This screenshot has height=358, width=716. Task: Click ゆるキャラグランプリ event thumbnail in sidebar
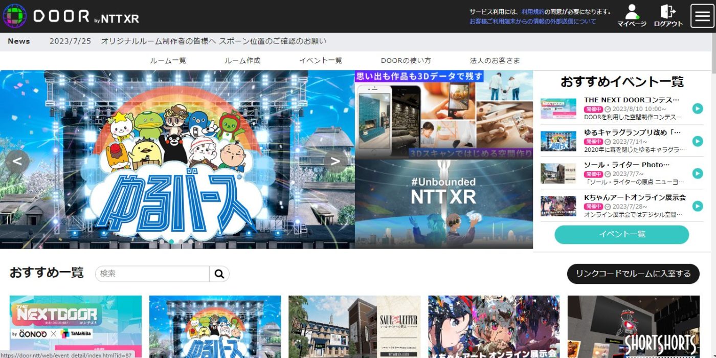pyautogui.click(x=558, y=141)
